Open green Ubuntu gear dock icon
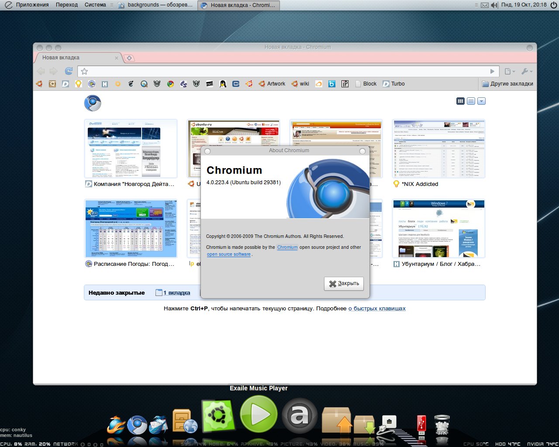This screenshot has width=559, height=447. [218, 416]
